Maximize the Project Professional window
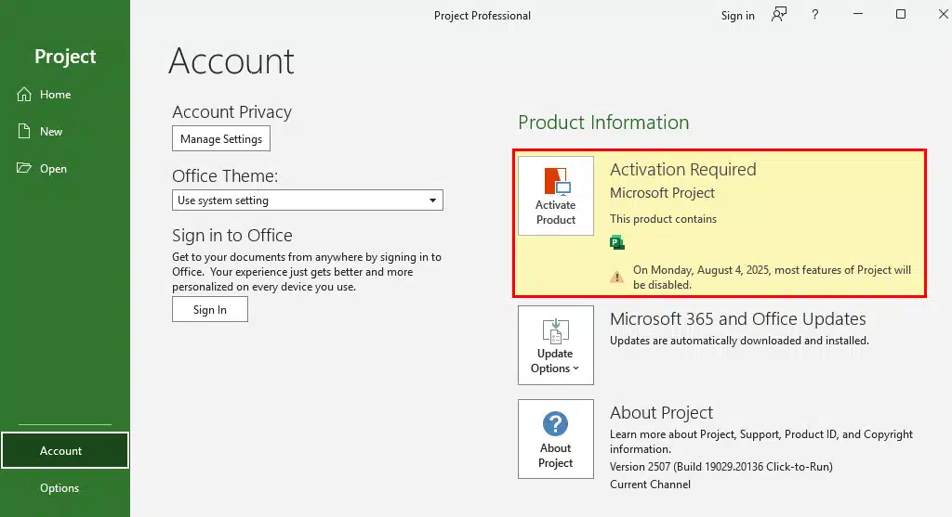Image resolution: width=952 pixels, height=517 pixels. coord(901,15)
